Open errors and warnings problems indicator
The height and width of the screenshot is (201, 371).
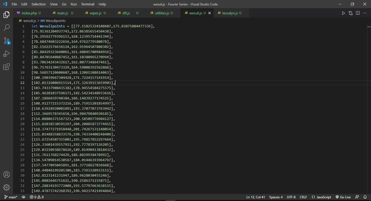pyautogui.click(x=37, y=197)
